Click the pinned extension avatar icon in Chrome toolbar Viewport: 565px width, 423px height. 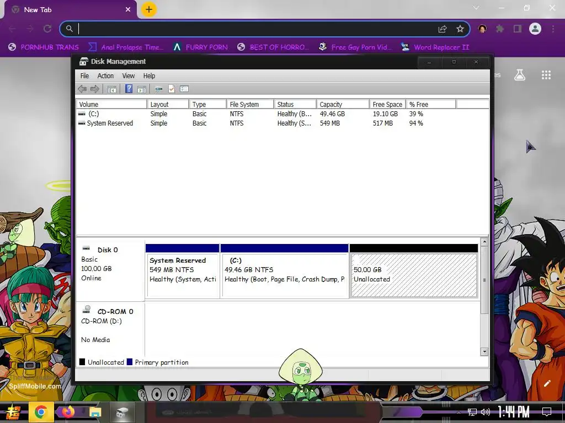(482, 29)
